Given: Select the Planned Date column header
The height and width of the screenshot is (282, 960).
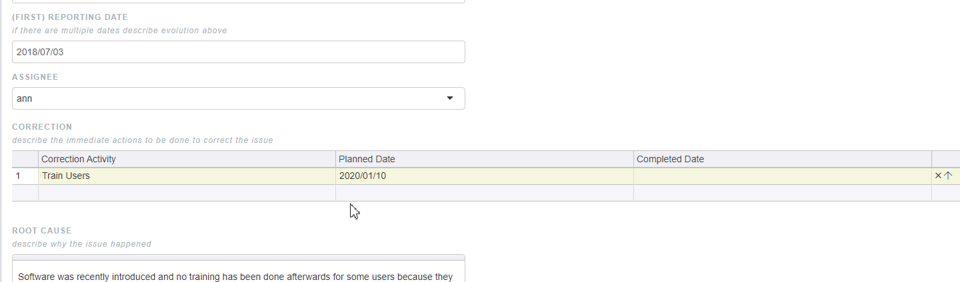Looking at the screenshot, I should pos(485,159).
